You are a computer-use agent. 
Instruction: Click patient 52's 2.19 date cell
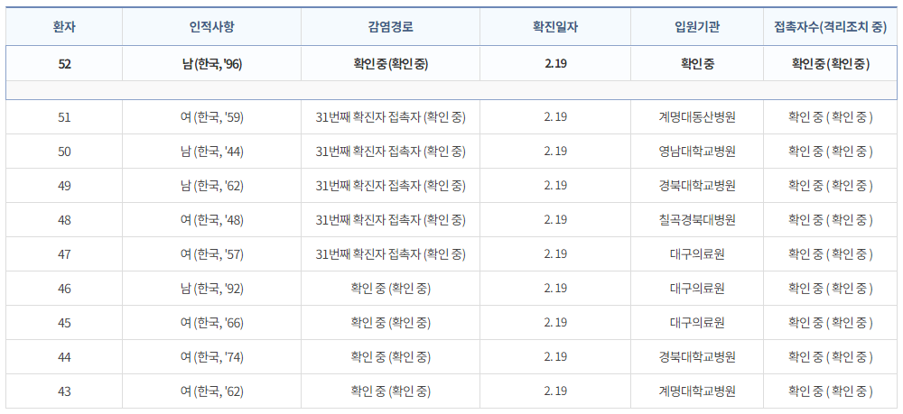[555, 64]
